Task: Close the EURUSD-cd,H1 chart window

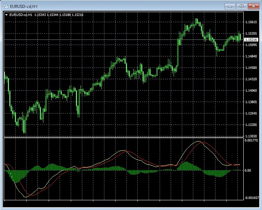Action: (x=253, y=6)
